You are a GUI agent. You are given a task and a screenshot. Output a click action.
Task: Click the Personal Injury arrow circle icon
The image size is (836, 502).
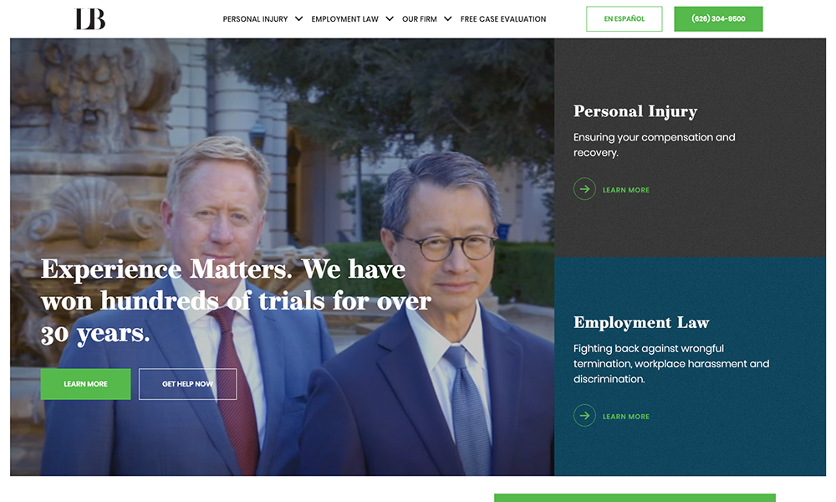tap(584, 189)
